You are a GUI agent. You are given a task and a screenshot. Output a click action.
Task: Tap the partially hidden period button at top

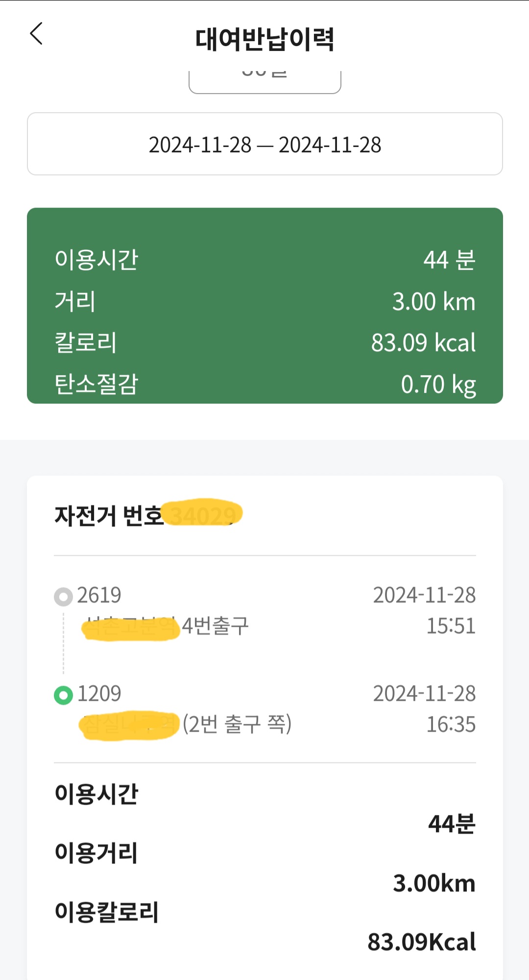pyautogui.click(x=264, y=80)
